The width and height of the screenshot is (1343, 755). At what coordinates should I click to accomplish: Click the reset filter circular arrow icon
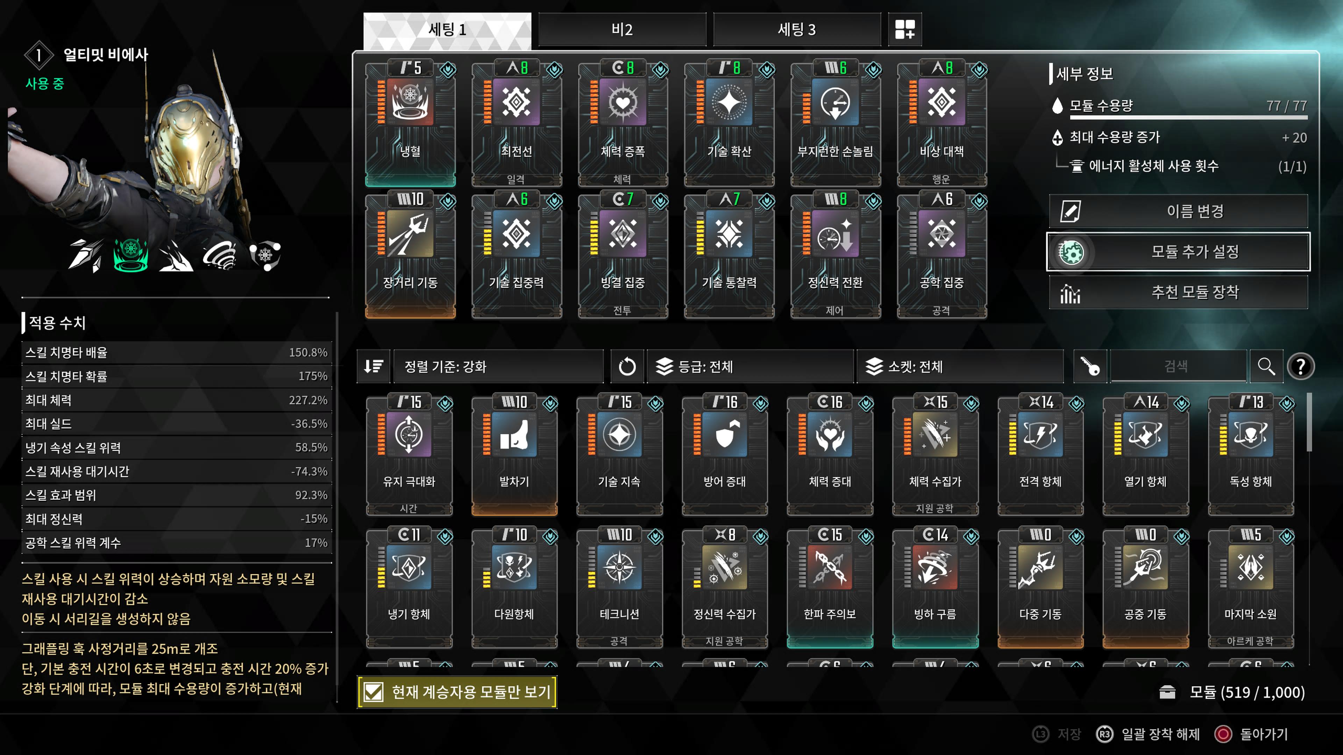tap(627, 366)
